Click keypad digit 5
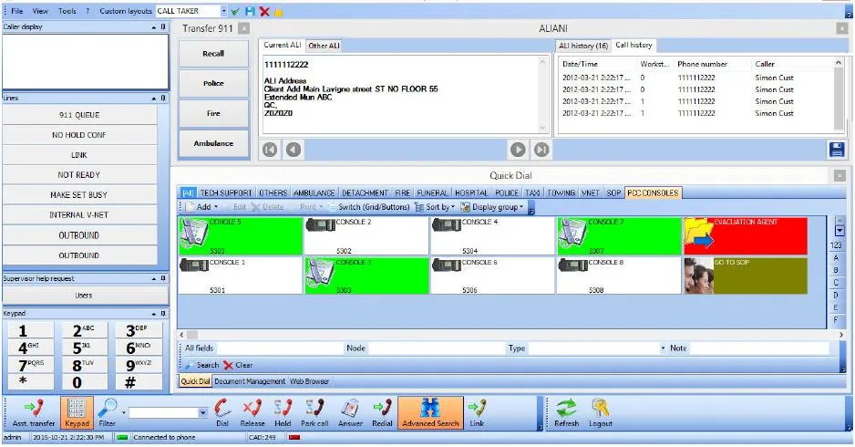The width and height of the screenshot is (855, 447). (x=83, y=348)
